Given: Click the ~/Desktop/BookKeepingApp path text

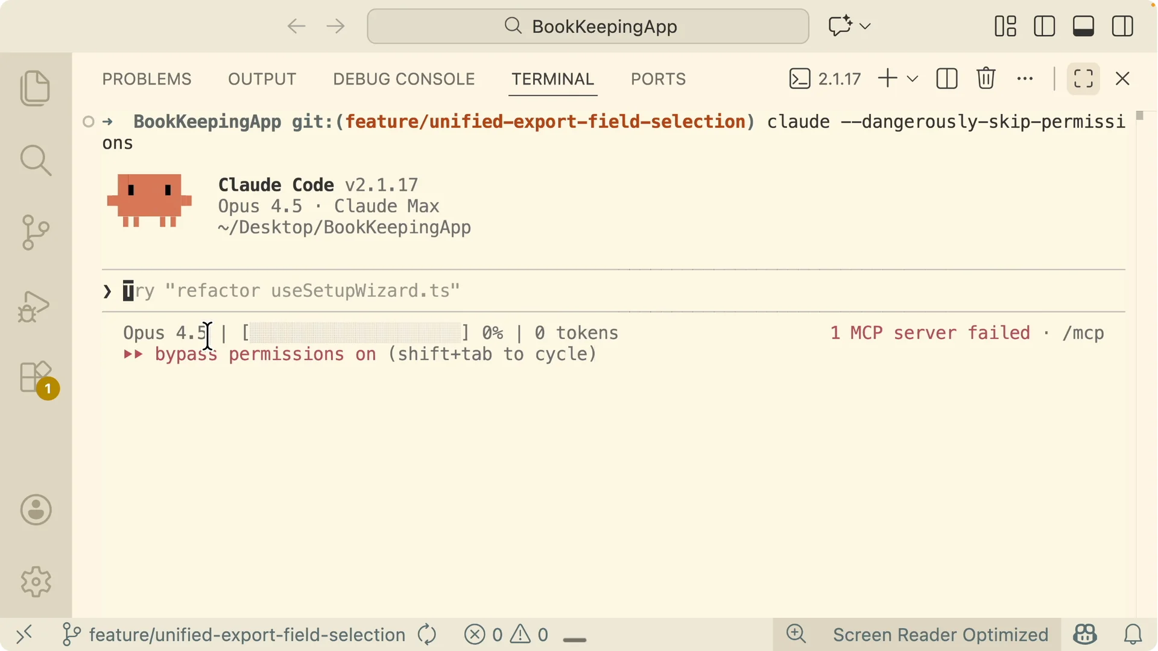Looking at the screenshot, I should coord(344,227).
